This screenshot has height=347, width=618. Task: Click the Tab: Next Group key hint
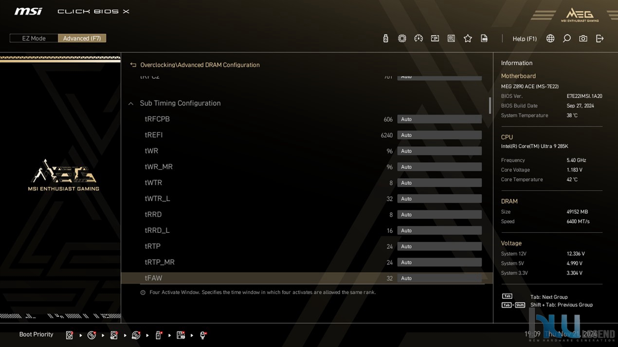coord(549,297)
